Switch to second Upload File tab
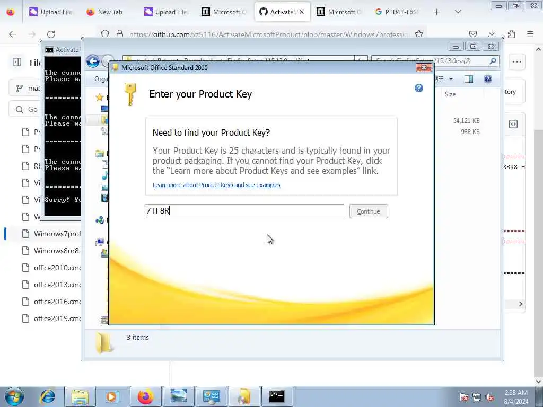This screenshot has height=407, width=543. click(x=166, y=12)
